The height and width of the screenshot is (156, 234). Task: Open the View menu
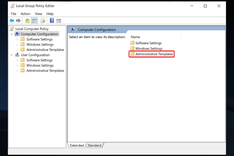[x=38, y=14]
